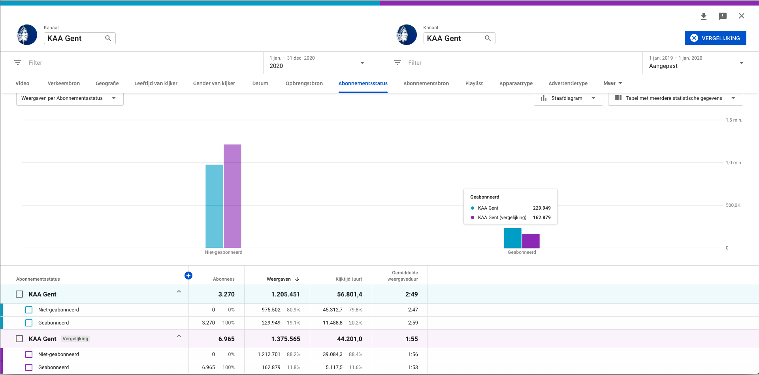Click the Vergelijking button

(x=715, y=38)
